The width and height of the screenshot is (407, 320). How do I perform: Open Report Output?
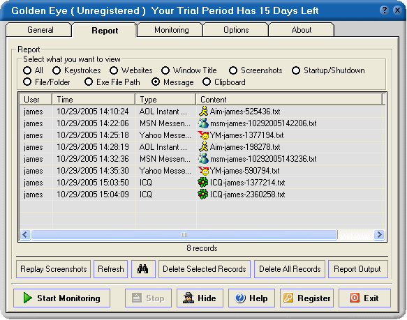357,269
